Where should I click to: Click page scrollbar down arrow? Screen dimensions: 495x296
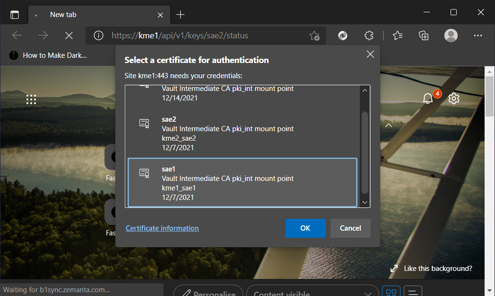(x=490, y=290)
